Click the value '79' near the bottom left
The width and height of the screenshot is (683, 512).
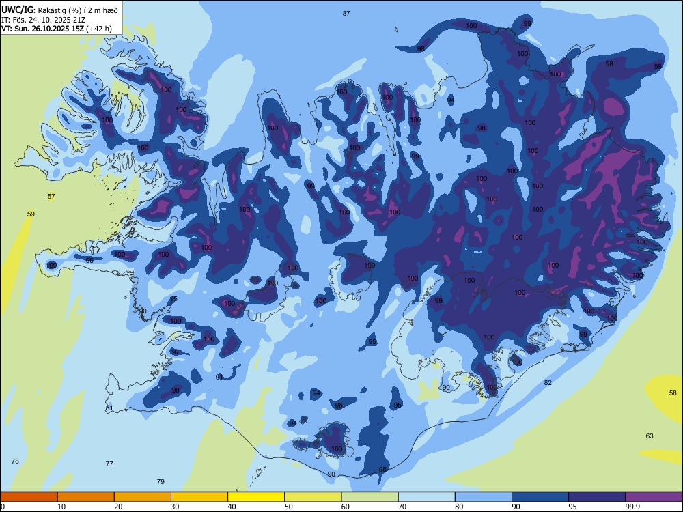click(x=161, y=481)
